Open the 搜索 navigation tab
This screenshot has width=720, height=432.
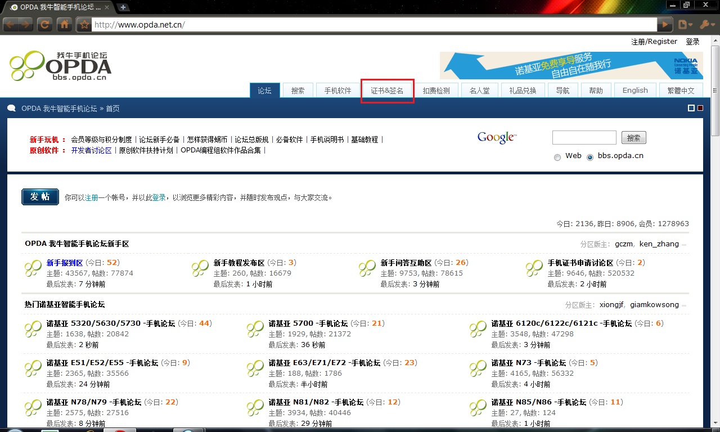[298, 91]
